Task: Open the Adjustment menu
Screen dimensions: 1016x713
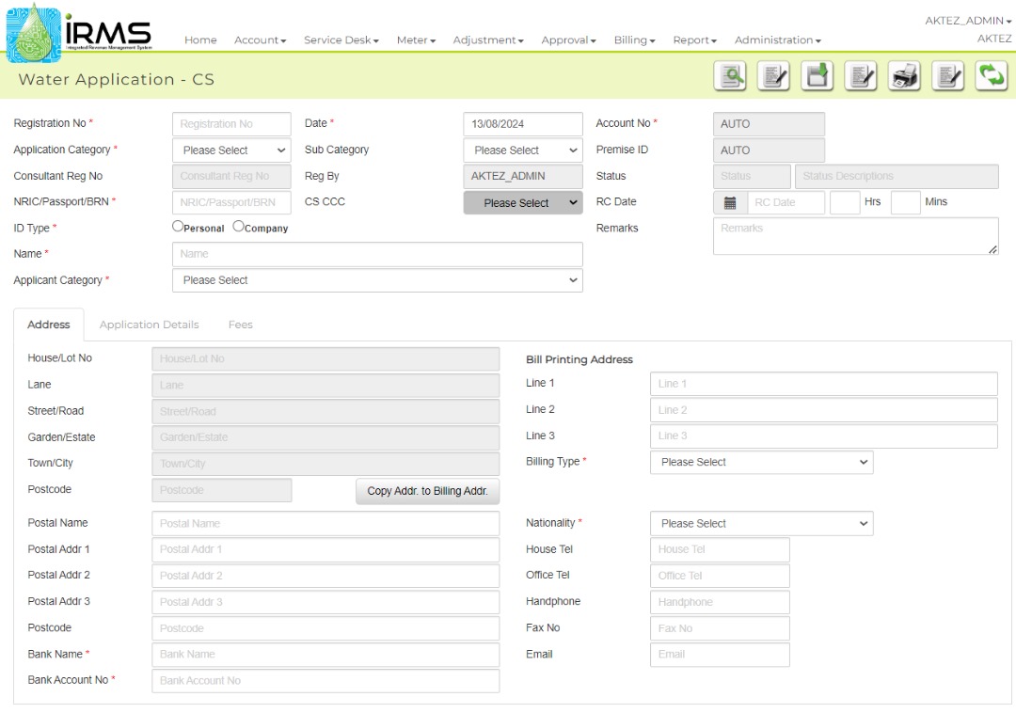Action: pos(488,40)
